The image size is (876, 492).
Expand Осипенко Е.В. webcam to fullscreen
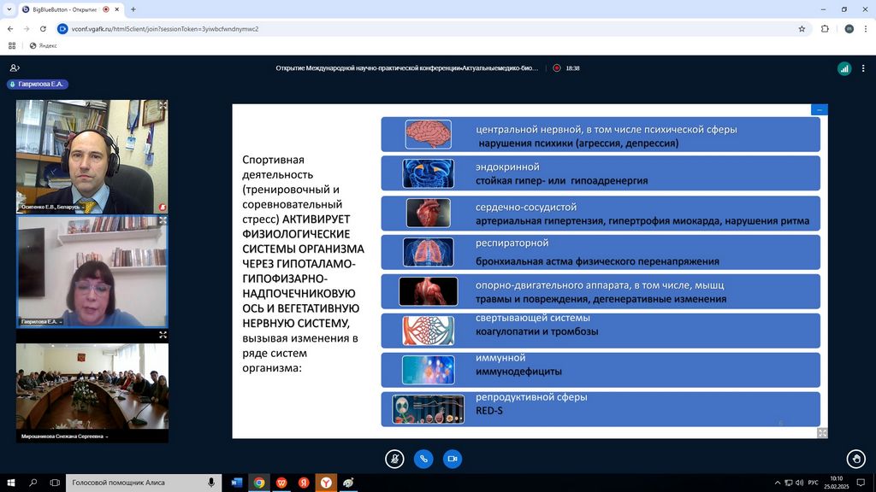[163, 105]
